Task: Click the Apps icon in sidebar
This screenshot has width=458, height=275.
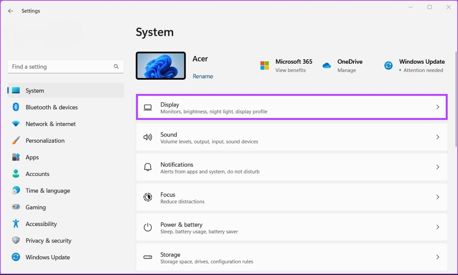Action: pos(16,157)
